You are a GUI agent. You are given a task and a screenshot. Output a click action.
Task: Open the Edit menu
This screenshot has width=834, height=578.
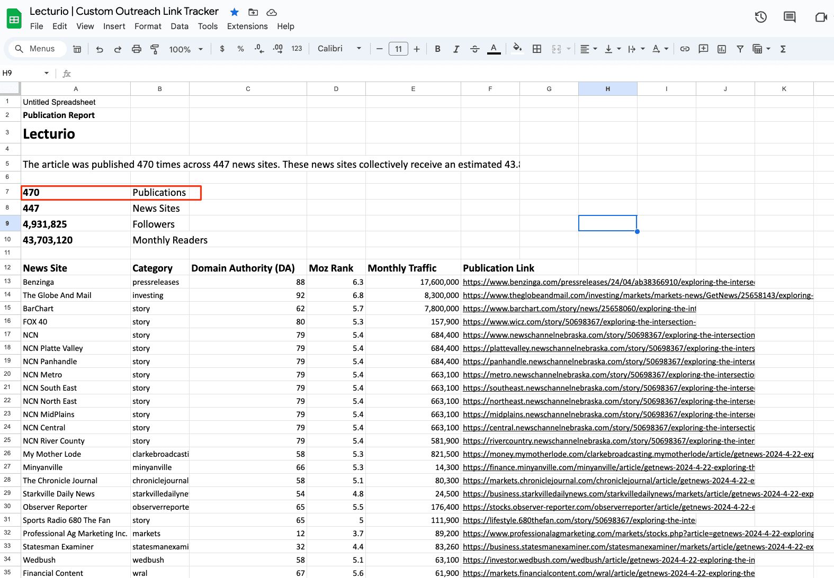click(x=60, y=26)
